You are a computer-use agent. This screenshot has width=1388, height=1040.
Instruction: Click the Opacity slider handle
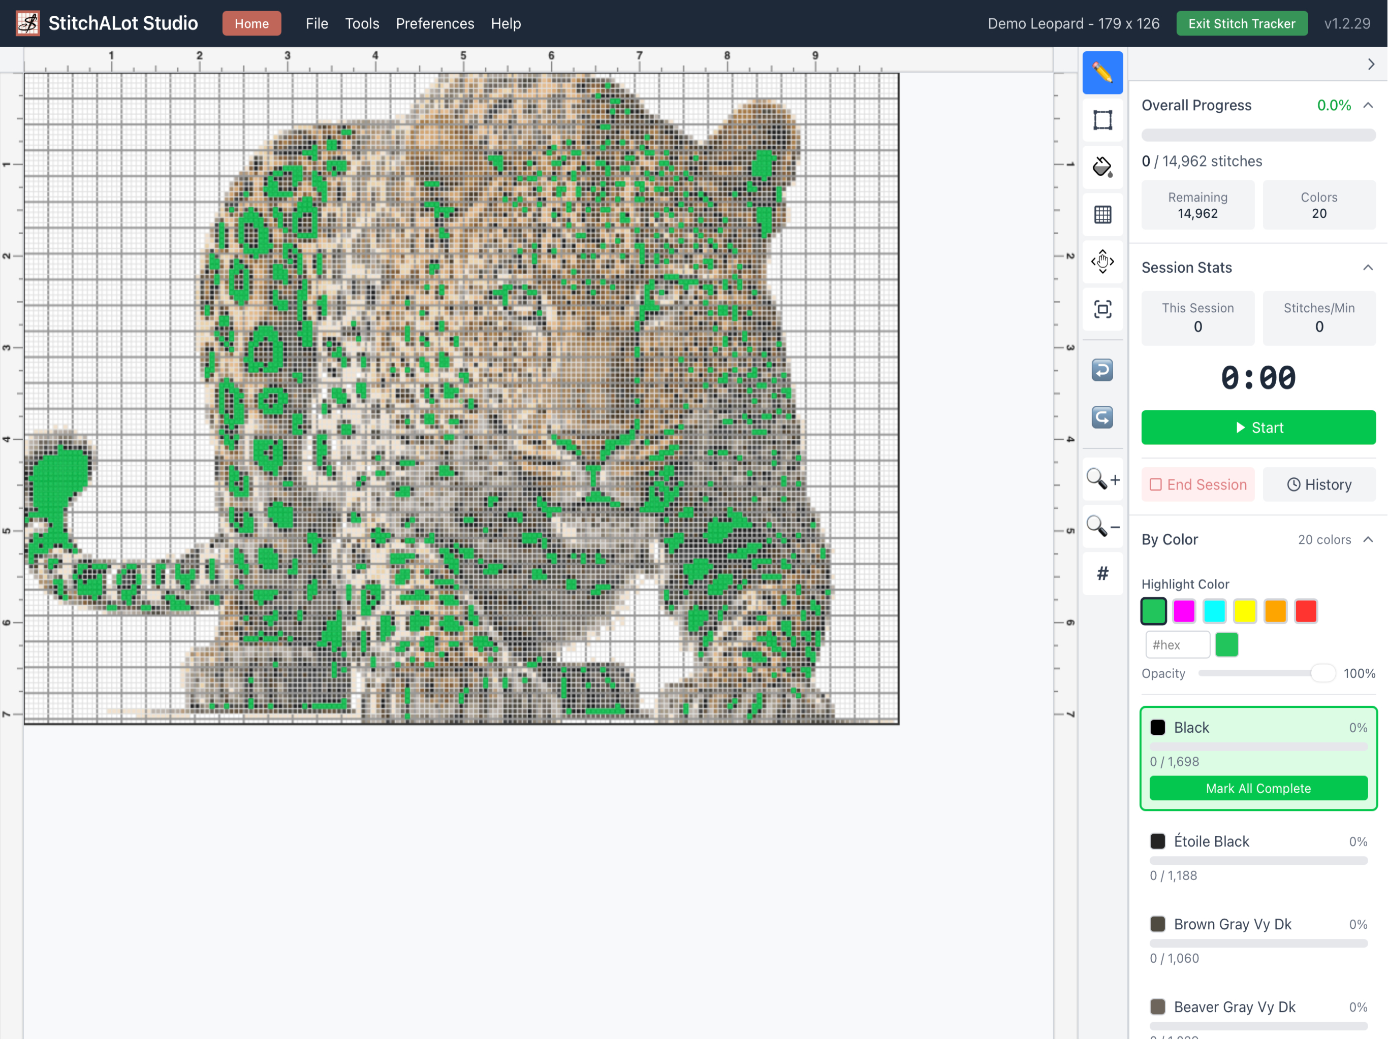[x=1323, y=673]
